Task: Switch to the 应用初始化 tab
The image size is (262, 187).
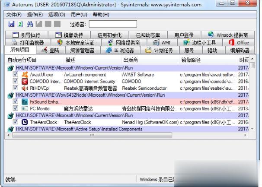Action: point(110,35)
